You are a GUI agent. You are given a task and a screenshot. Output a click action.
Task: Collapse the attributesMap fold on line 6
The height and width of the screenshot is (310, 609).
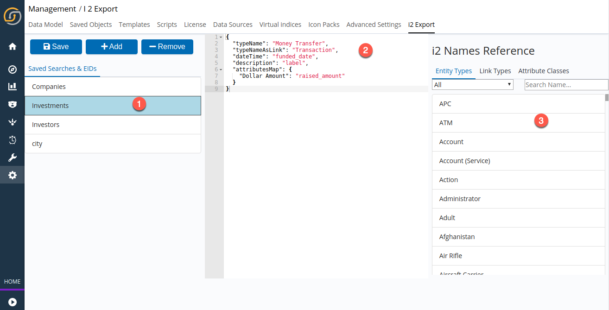(x=221, y=69)
